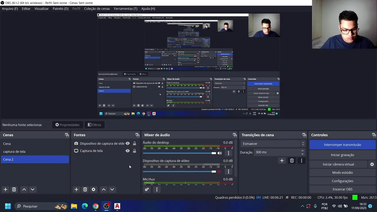Toggle lock on Captura de tela source

click(134, 151)
